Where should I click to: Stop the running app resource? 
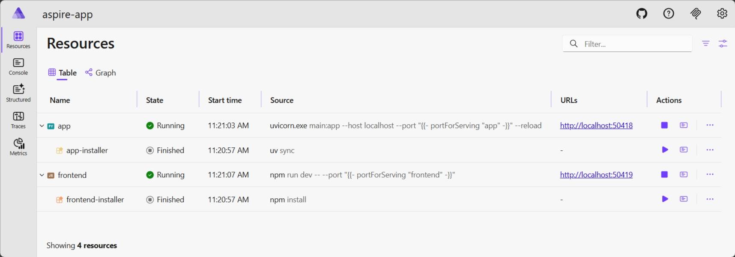pyautogui.click(x=664, y=126)
